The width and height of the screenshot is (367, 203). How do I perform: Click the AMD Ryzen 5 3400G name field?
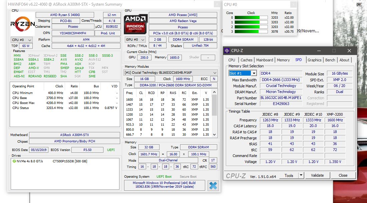65,15
